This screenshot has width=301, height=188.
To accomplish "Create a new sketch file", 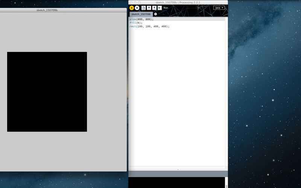I will 143,8.
